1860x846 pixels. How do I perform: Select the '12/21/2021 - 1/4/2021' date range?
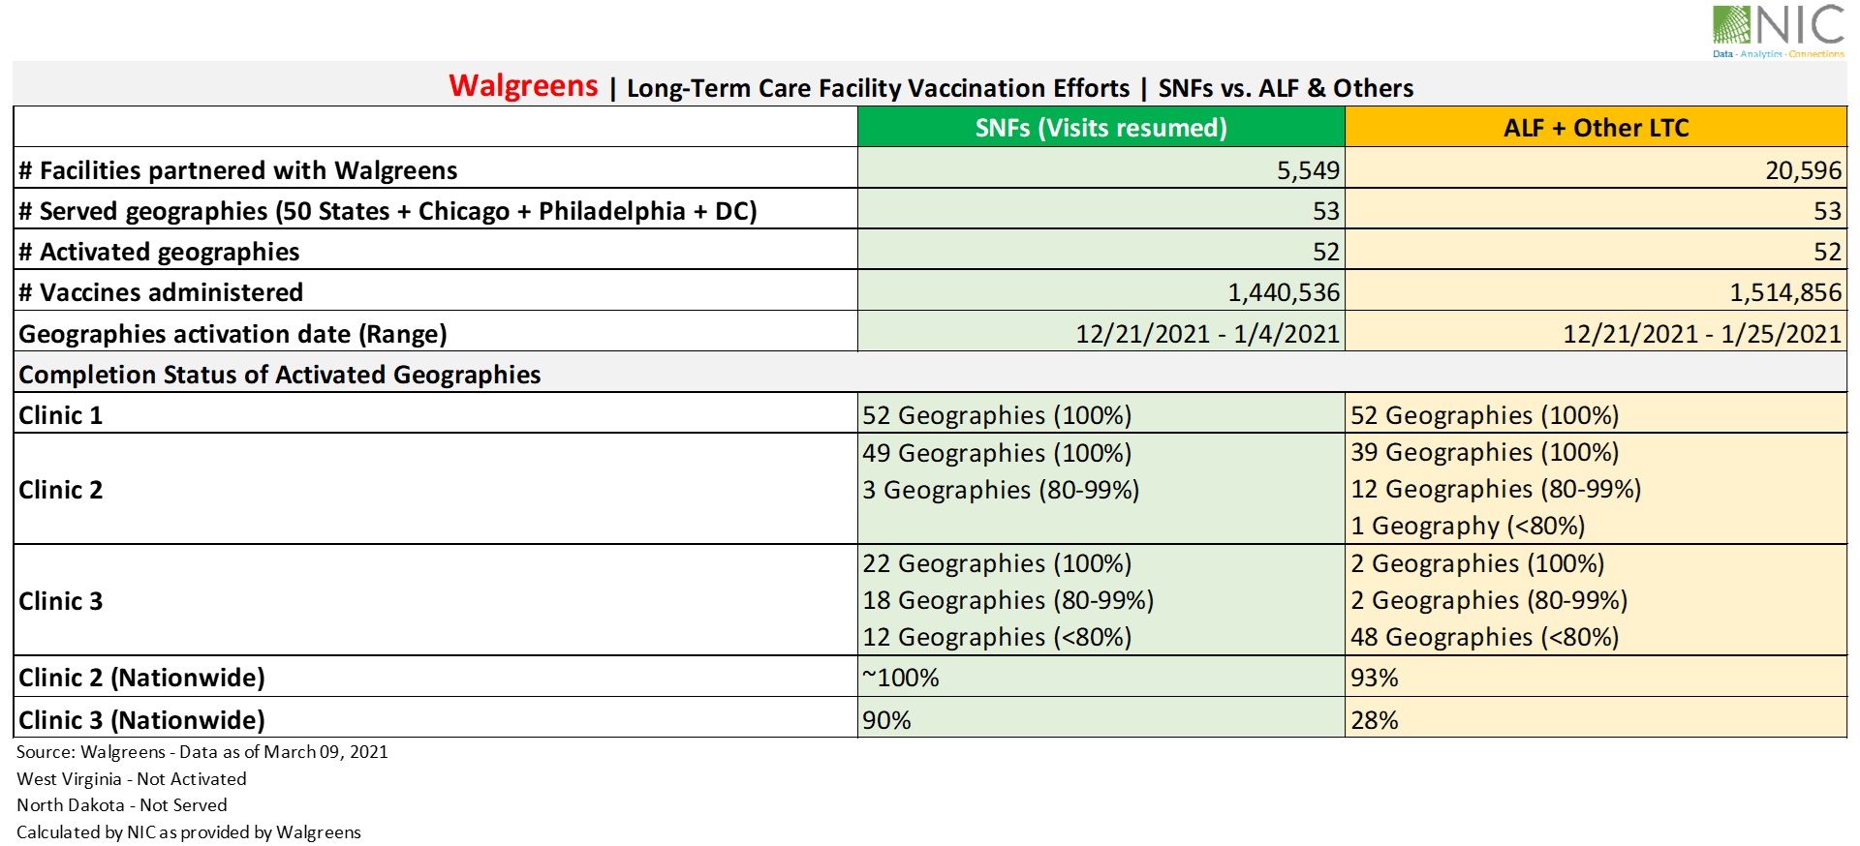click(1207, 334)
